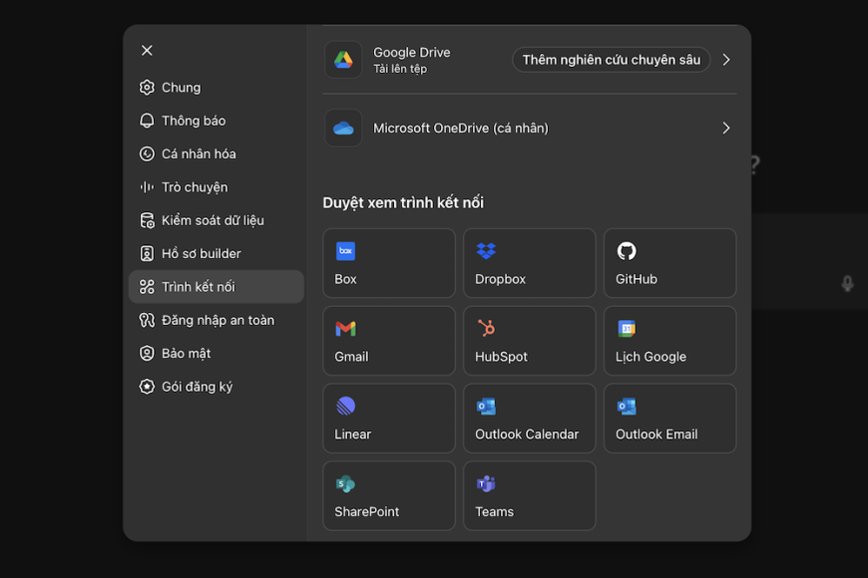Expand Microsoft OneDrive row chevron
This screenshot has height=578, width=868.
(726, 128)
